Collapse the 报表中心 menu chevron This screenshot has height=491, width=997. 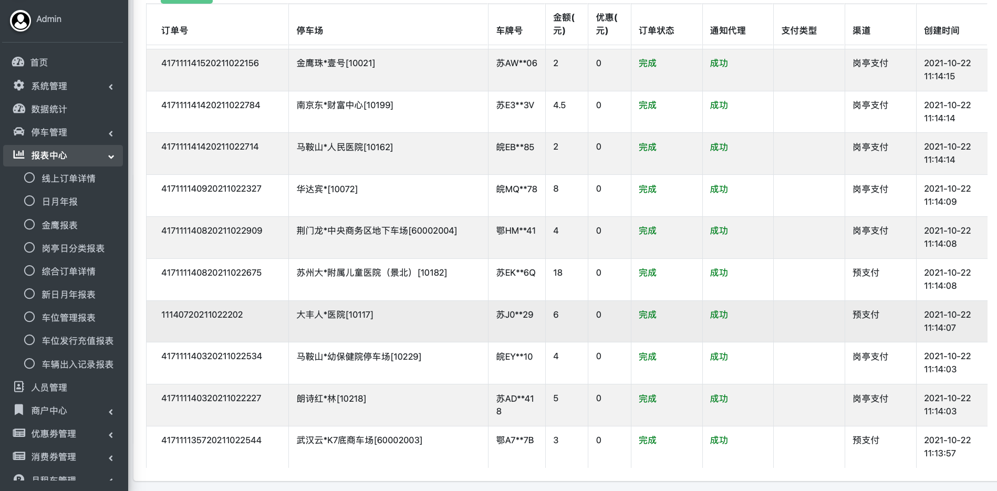pyautogui.click(x=111, y=156)
